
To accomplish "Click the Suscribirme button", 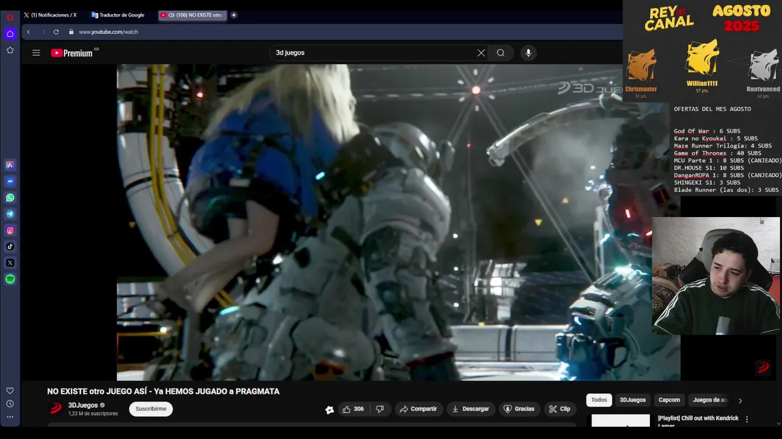I will pos(151,409).
